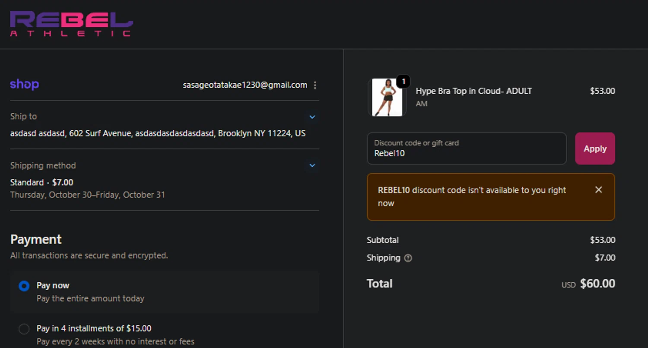Click the Hype Bra Top in Cloud- ADULT title

pos(473,91)
